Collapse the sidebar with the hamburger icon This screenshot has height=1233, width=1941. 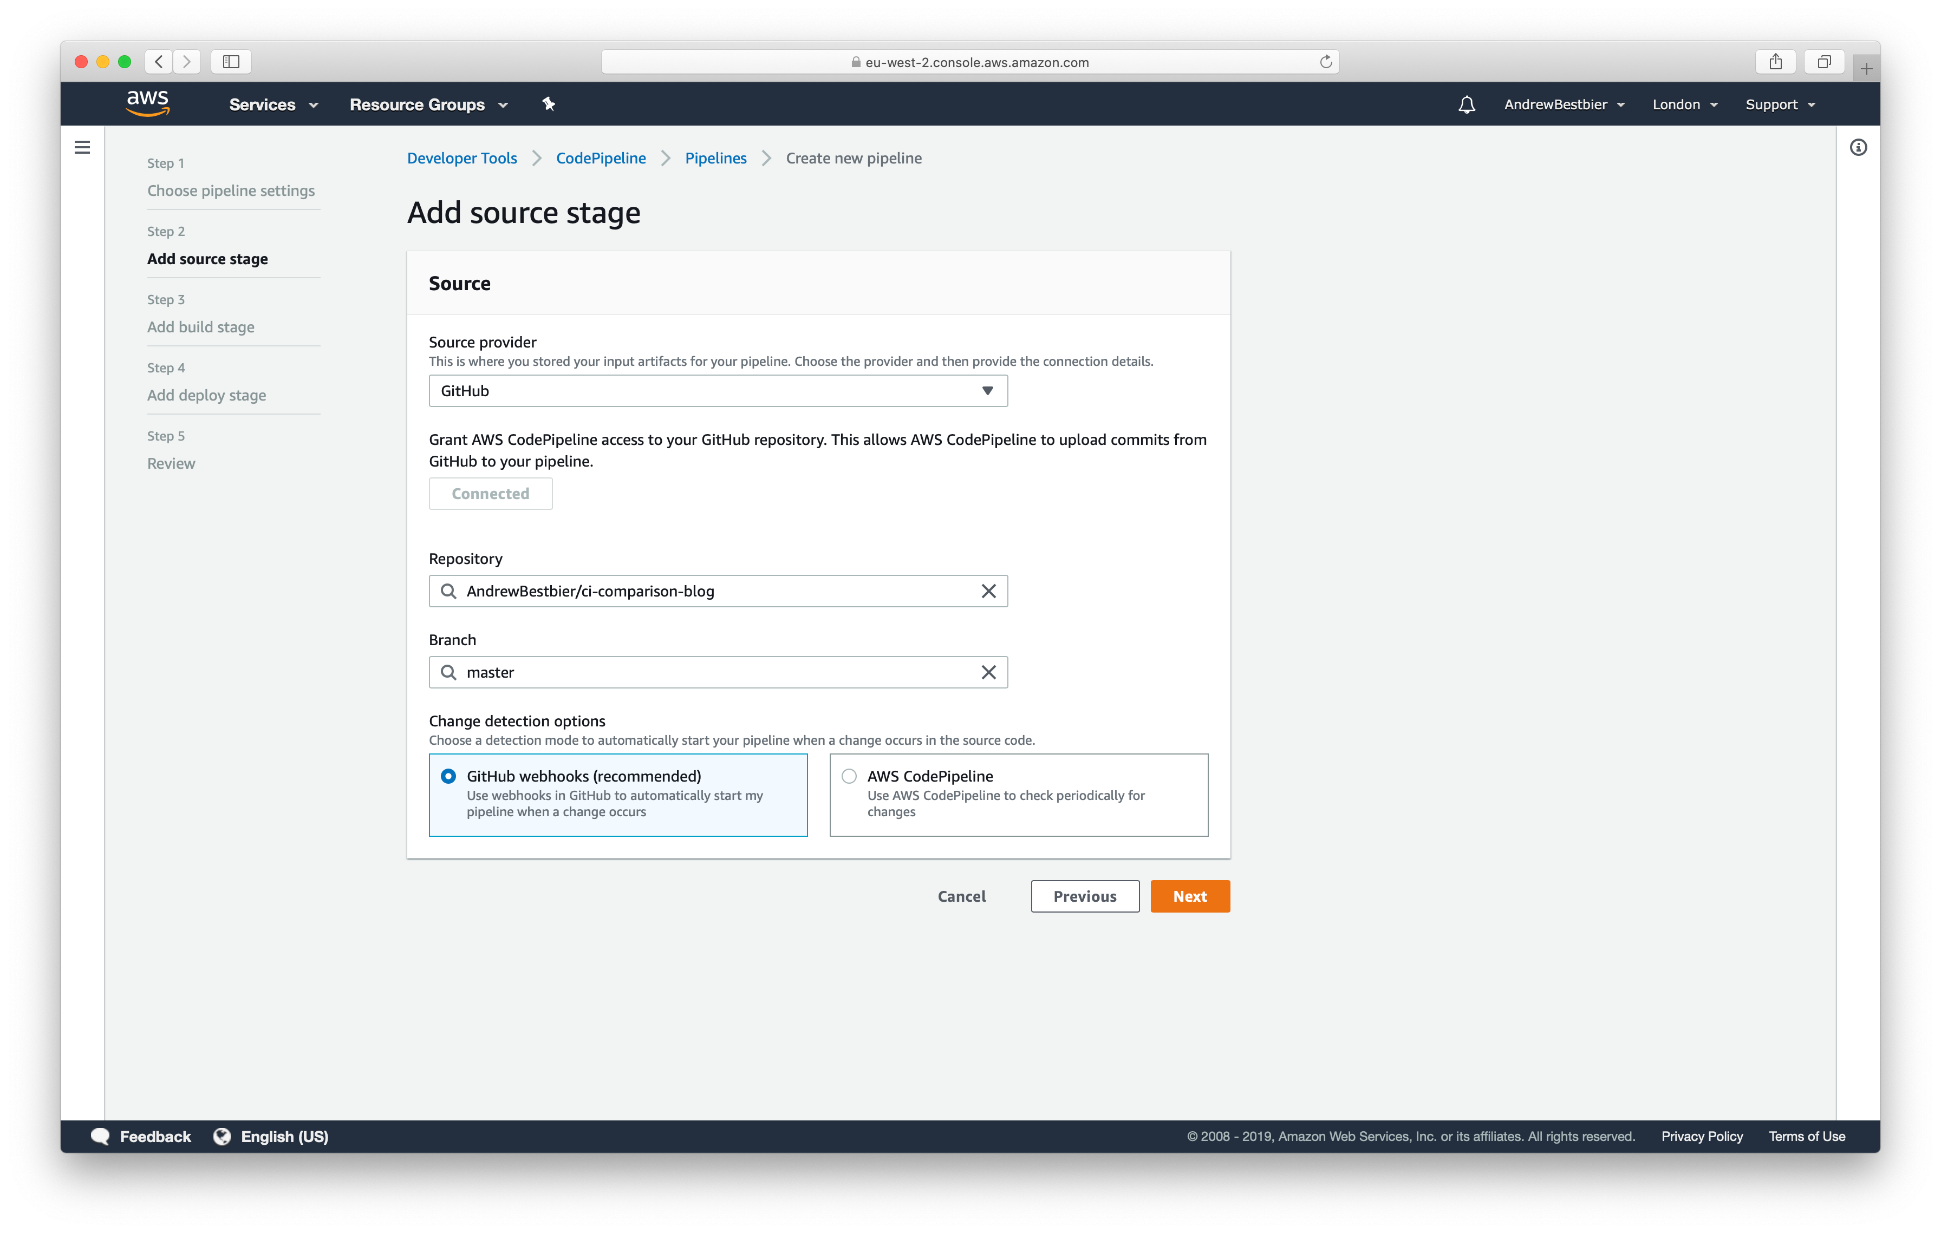(x=82, y=147)
